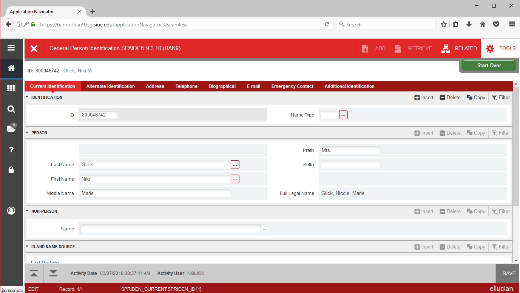This screenshot has width=520, height=293.
Task: Click the help question mark icon
Action: 11,150
